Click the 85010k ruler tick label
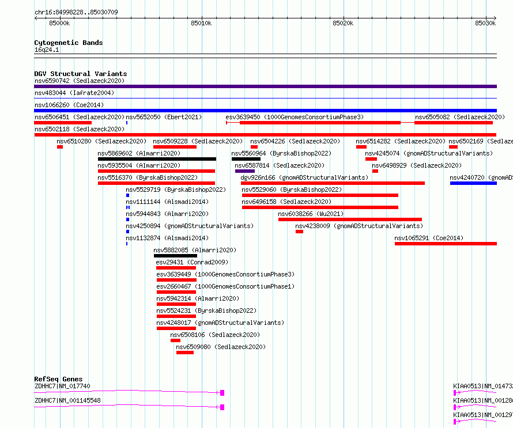Image resolution: width=513 pixels, height=428 pixels. (x=201, y=23)
